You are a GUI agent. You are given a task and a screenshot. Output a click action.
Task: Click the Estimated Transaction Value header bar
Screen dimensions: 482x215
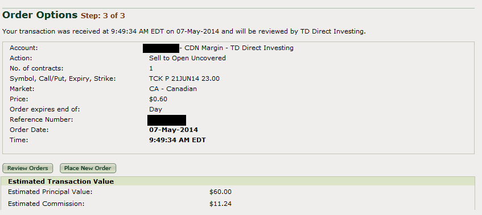coord(238,181)
